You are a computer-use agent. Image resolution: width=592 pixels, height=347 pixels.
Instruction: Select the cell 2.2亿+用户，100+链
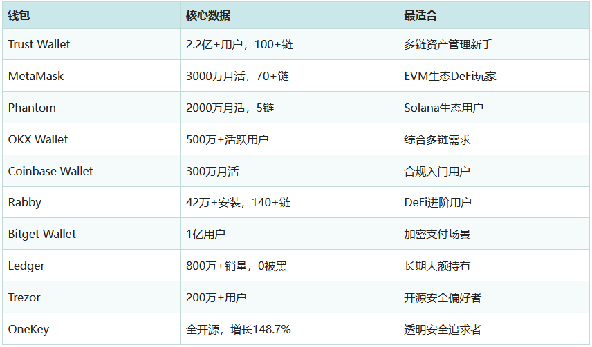[x=289, y=44]
